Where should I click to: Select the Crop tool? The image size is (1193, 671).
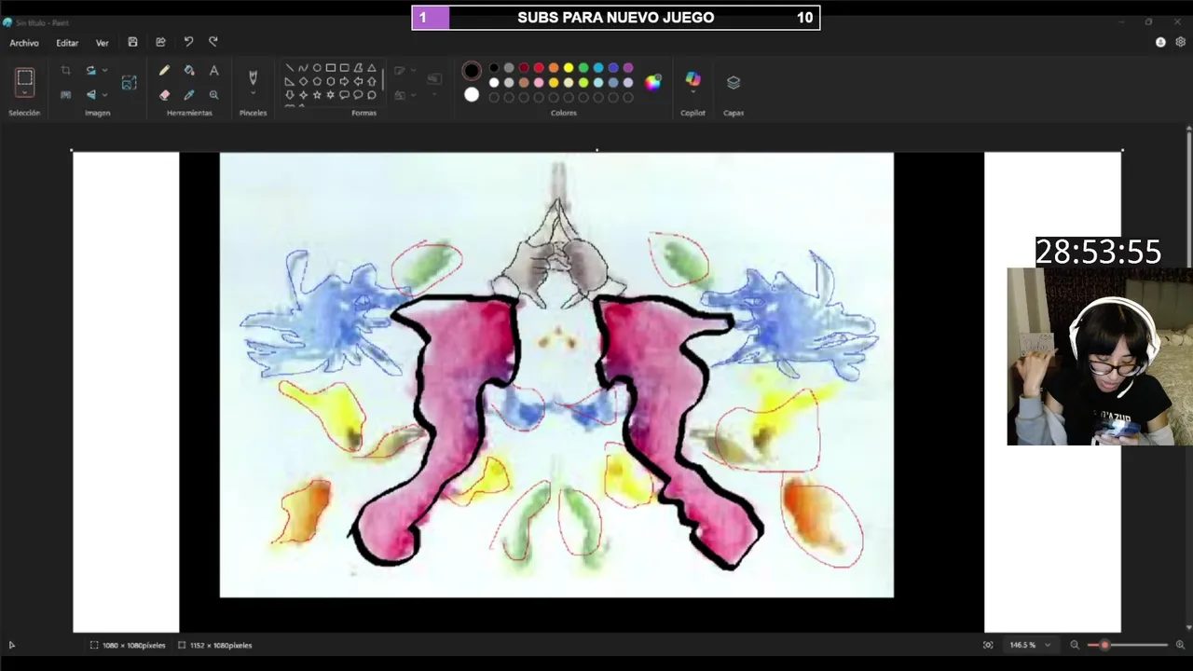[x=65, y=71]
